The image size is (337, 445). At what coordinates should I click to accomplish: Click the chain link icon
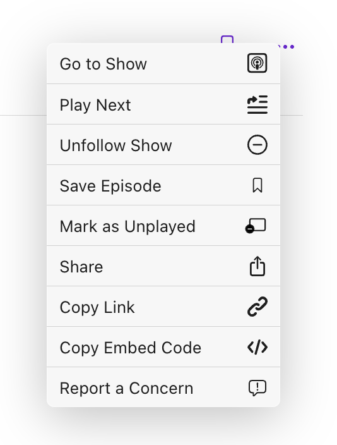click(257, 307)
